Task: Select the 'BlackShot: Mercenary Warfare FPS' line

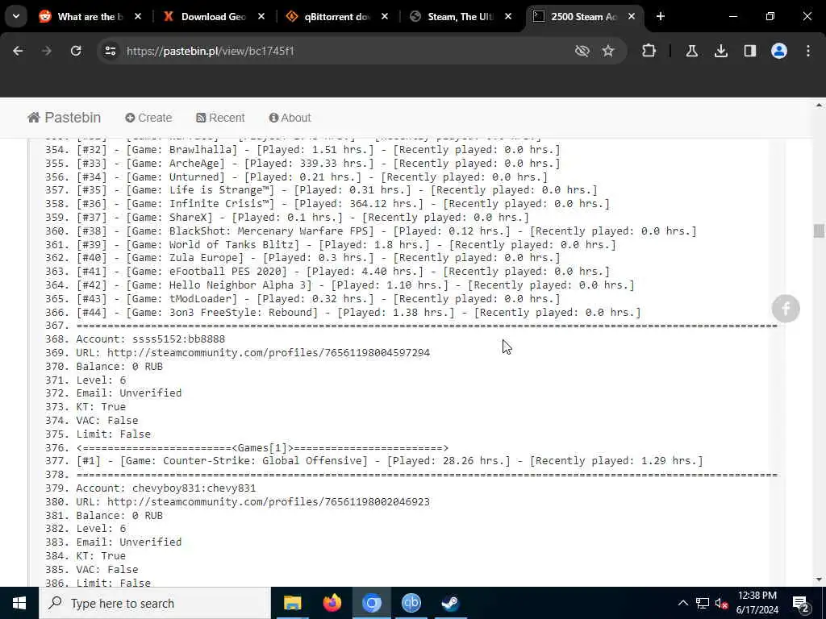Action: tap(386, 231)
